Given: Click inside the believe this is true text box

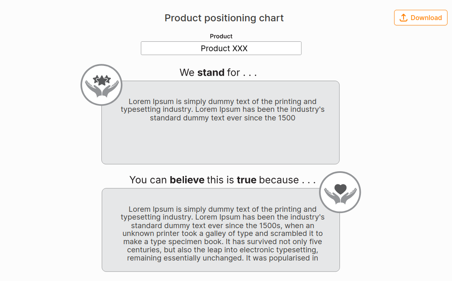Looking at the screenshot, I should [220, 230].
